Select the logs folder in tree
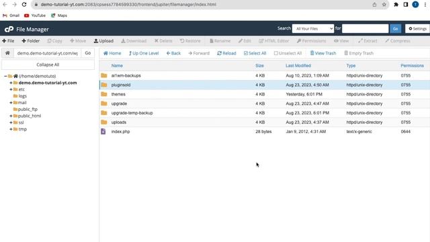Screen dimensions: 430x242 22,96
